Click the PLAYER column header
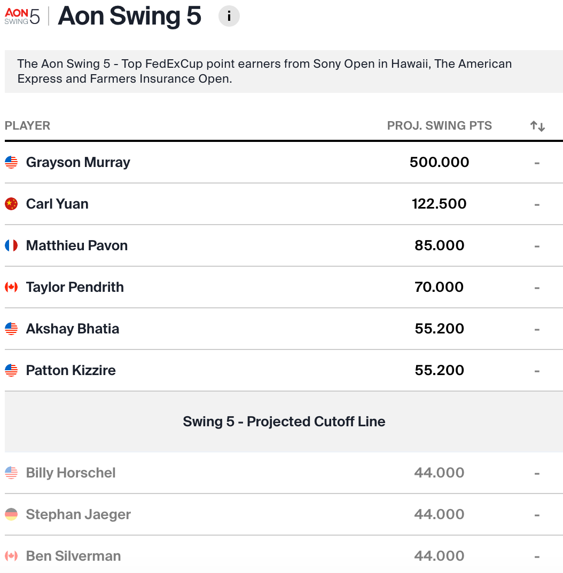The height and width of the screenshot is (573, 563). click(x=28, y=126)
